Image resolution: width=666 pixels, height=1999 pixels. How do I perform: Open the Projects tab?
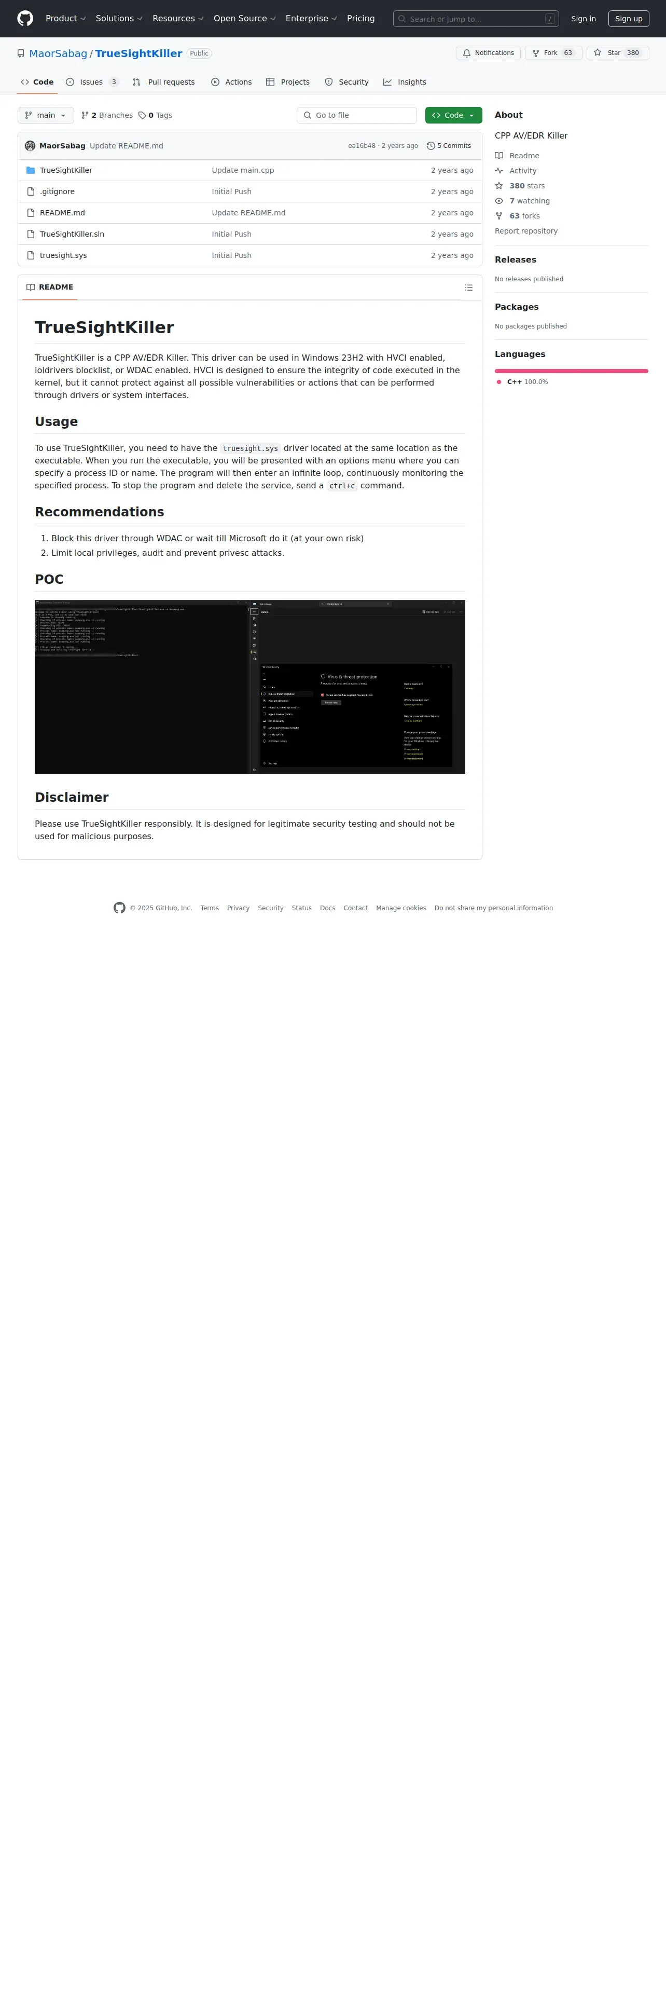coord(288,83)
